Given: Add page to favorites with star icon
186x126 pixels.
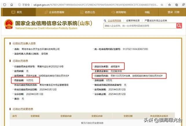Looking at the screenshot, I should [161, 5].
